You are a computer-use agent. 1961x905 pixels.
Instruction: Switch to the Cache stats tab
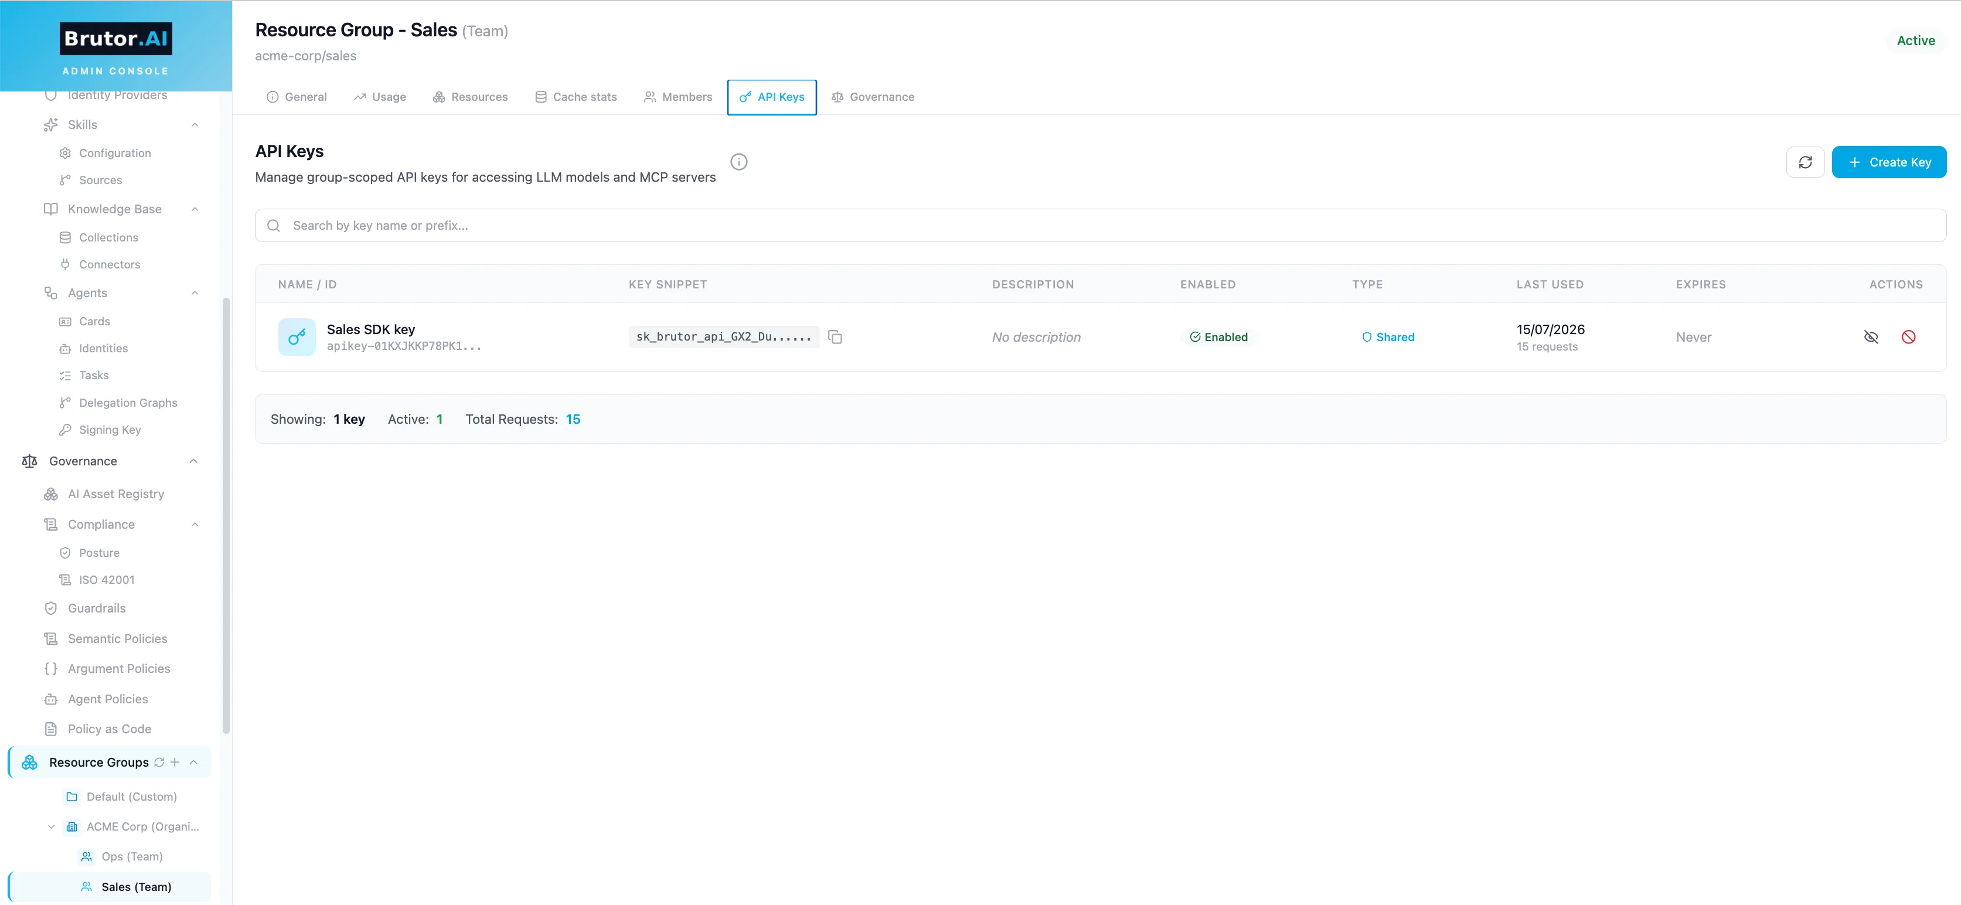(x=576, y=97)
